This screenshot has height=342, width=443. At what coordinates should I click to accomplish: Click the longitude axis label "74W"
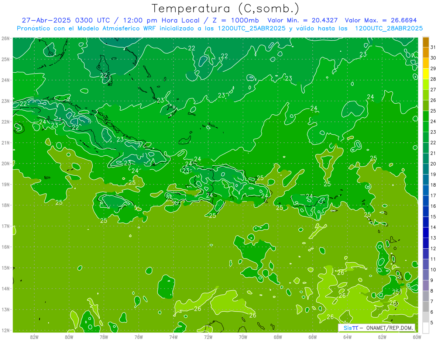click(x=174, y=337)
